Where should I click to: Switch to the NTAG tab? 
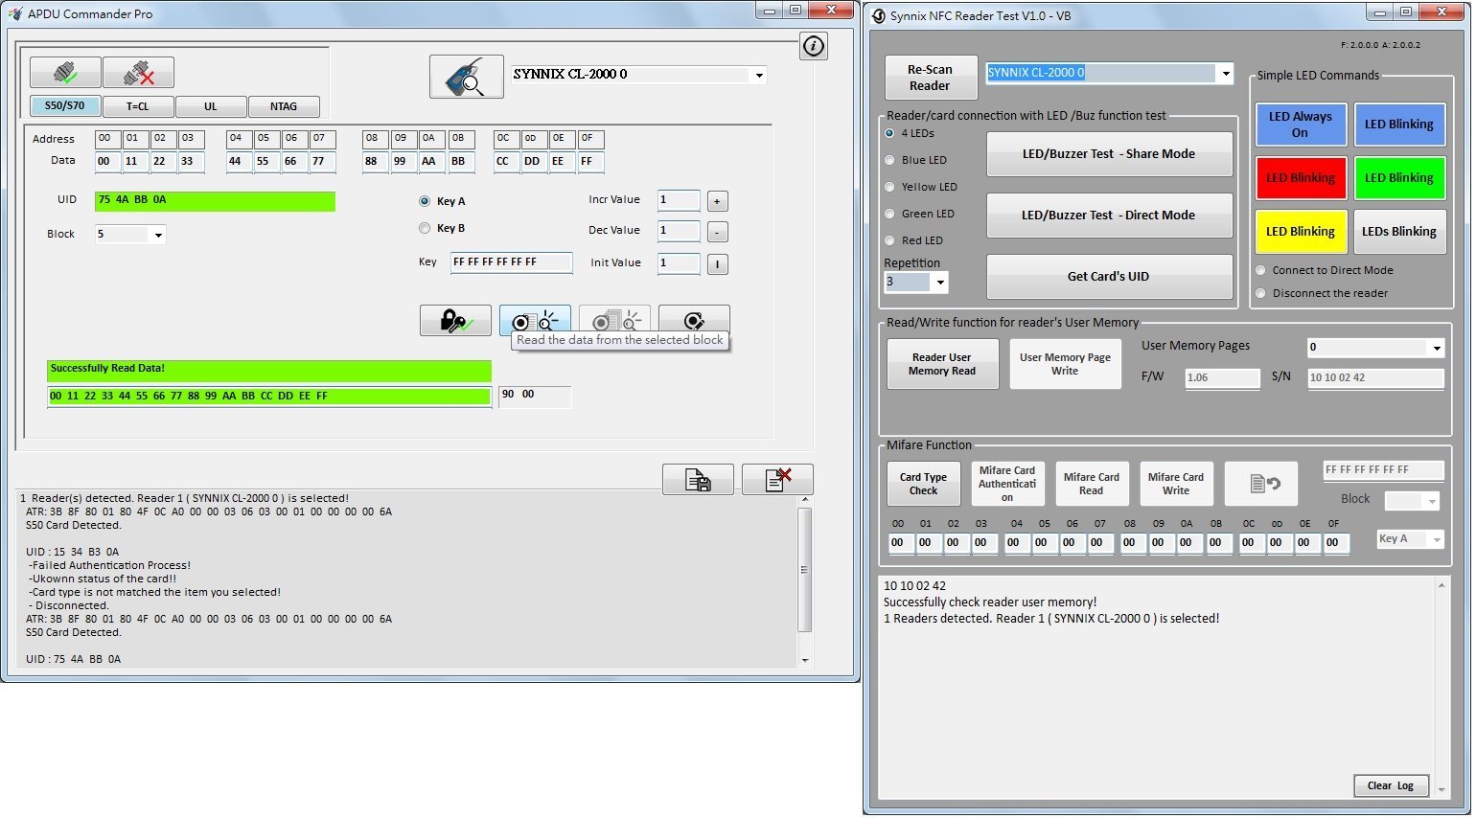(284, 106)
